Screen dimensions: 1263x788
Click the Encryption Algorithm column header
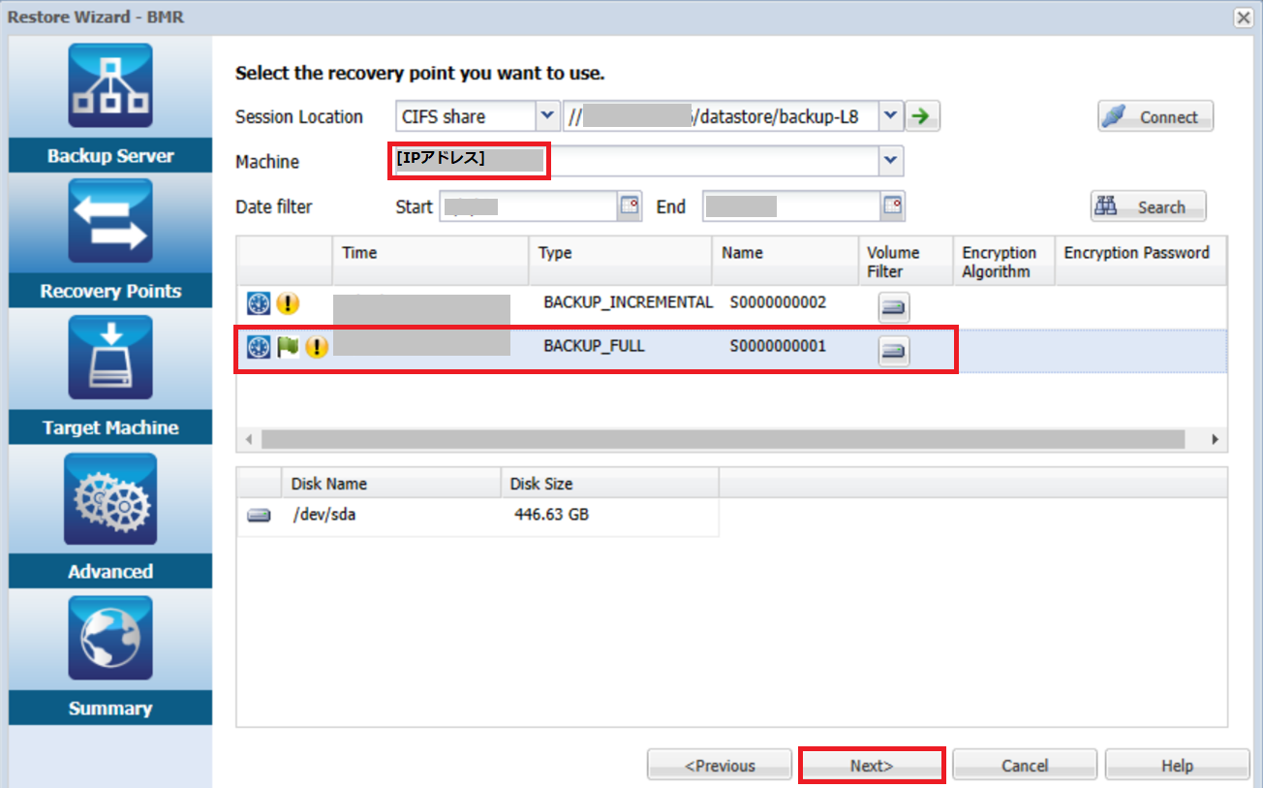coord(1004,261)
